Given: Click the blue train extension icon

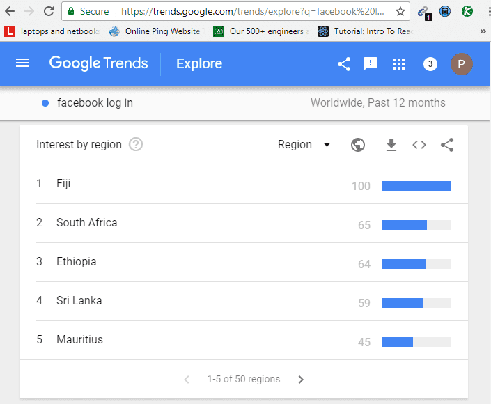Looking at the screenshot, I should (444, 12).
